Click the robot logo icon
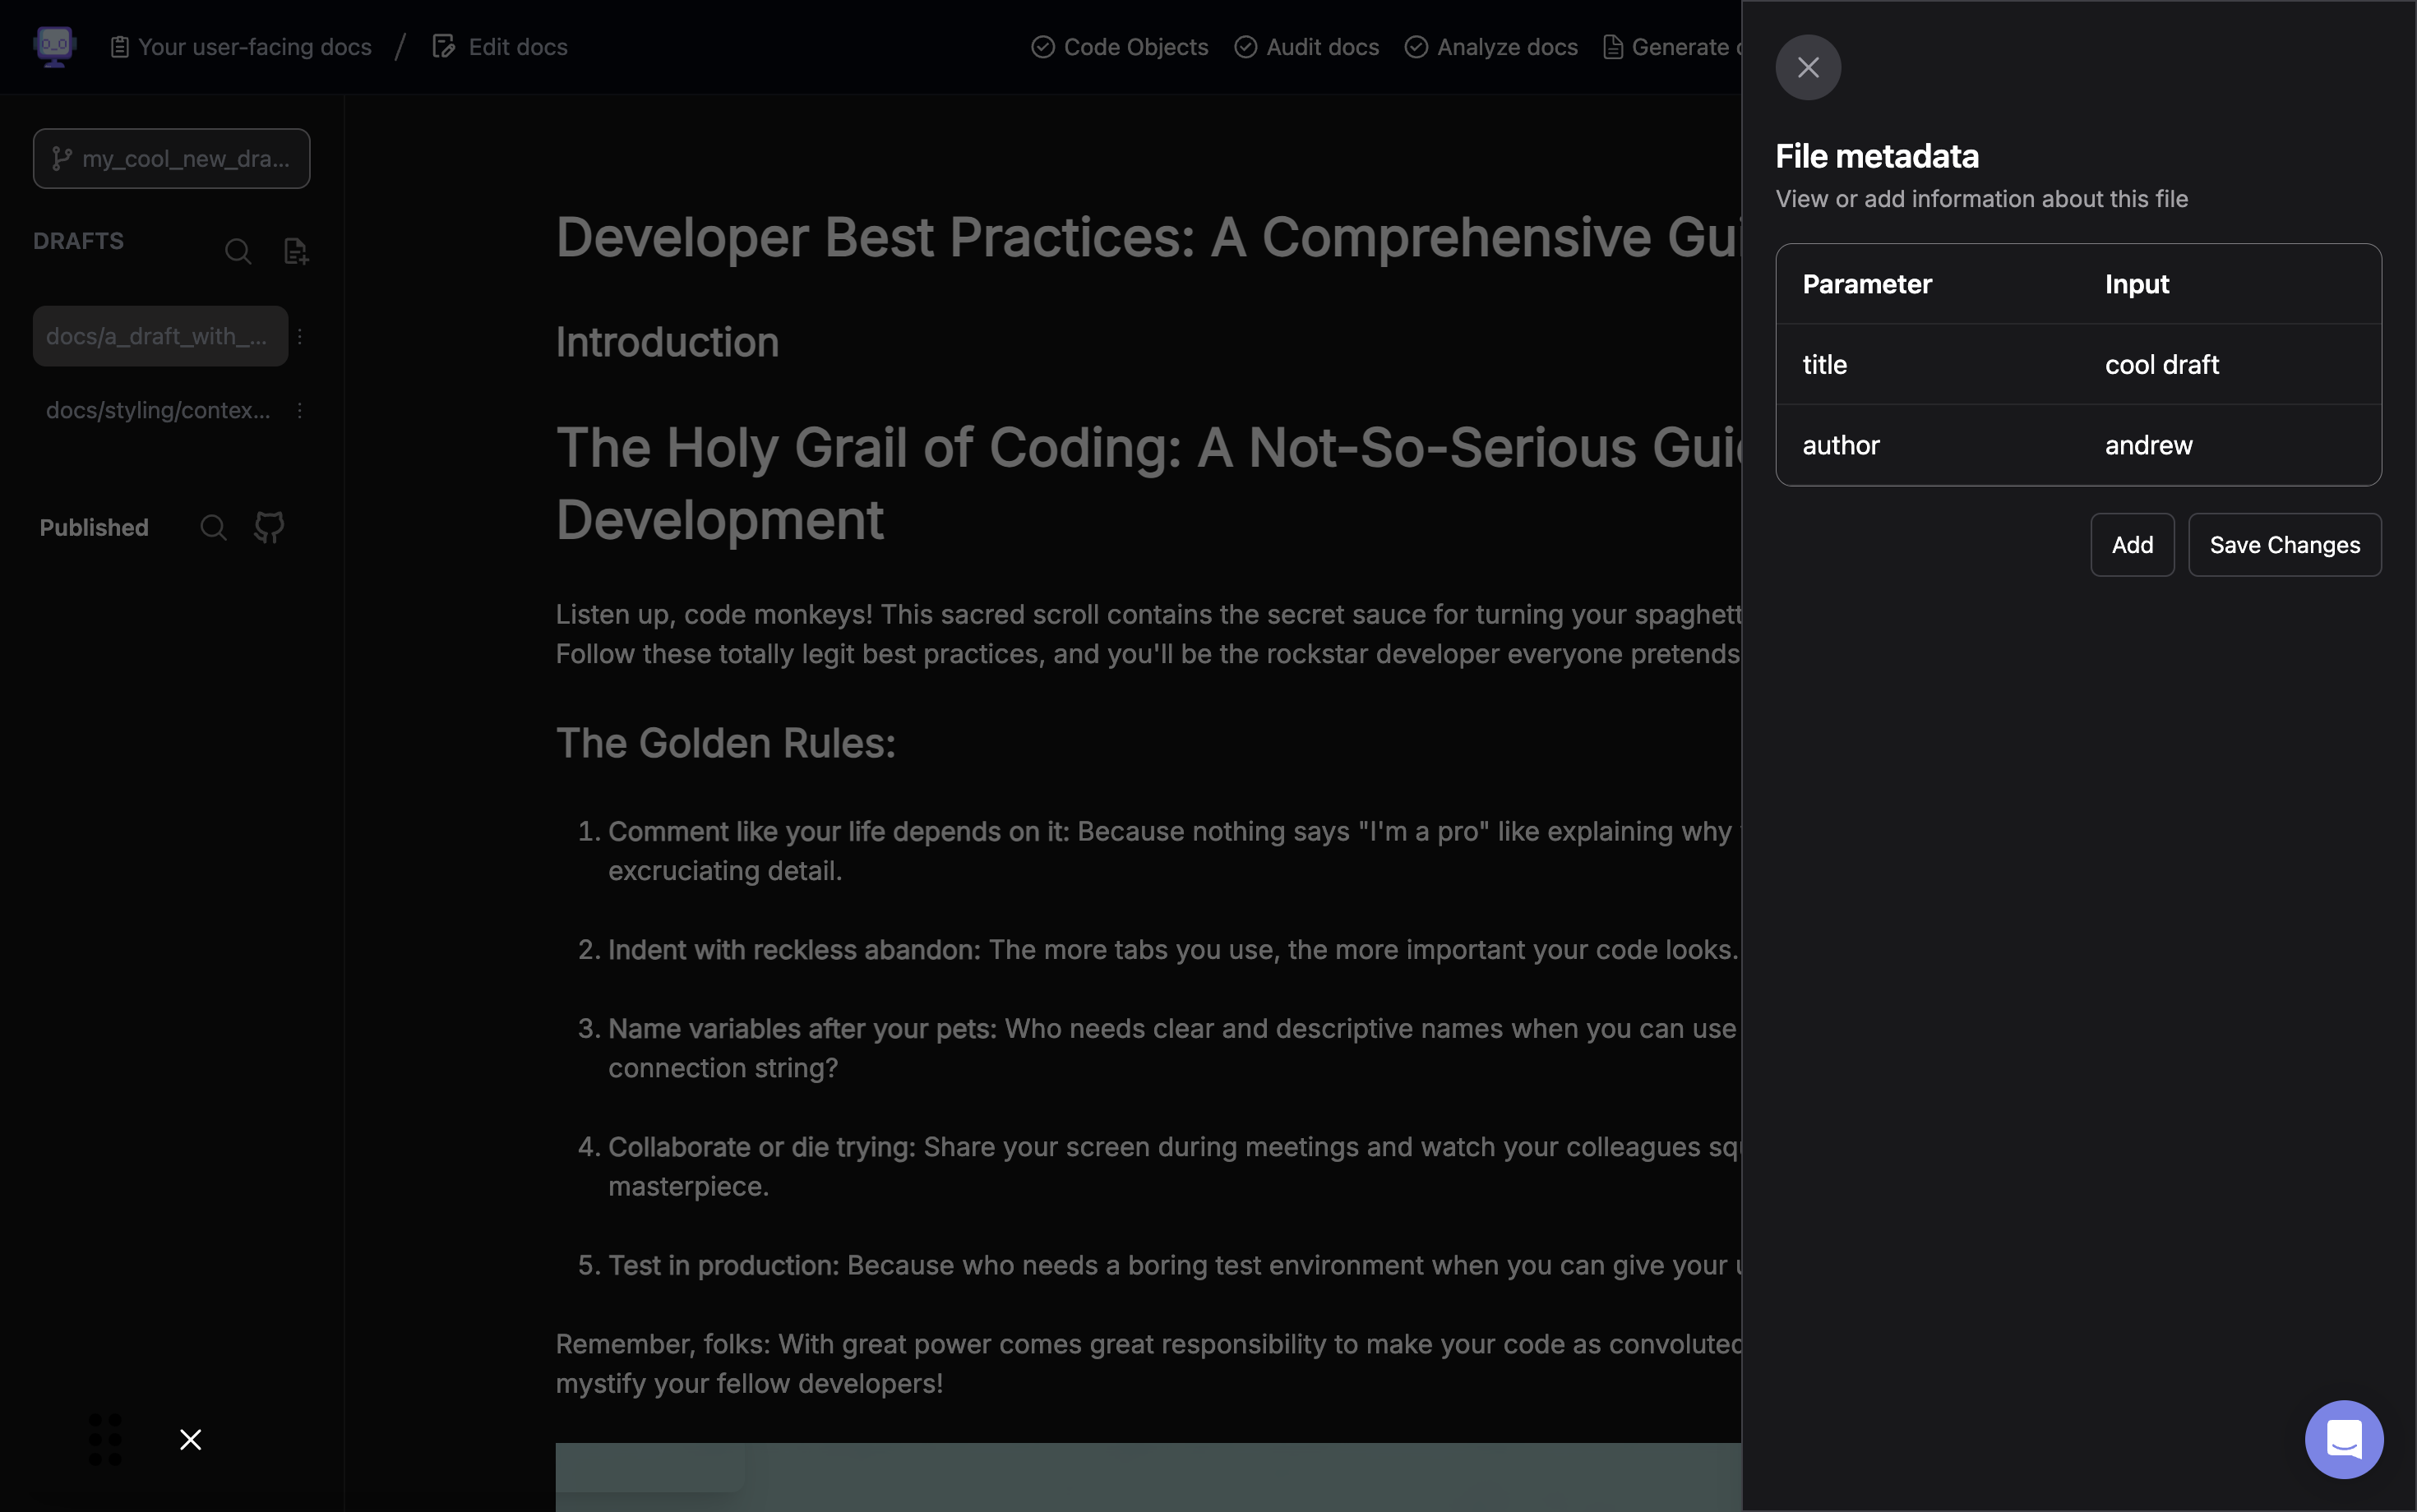The height and width of the screenshot is (1512, 2417). click(55, 46)
